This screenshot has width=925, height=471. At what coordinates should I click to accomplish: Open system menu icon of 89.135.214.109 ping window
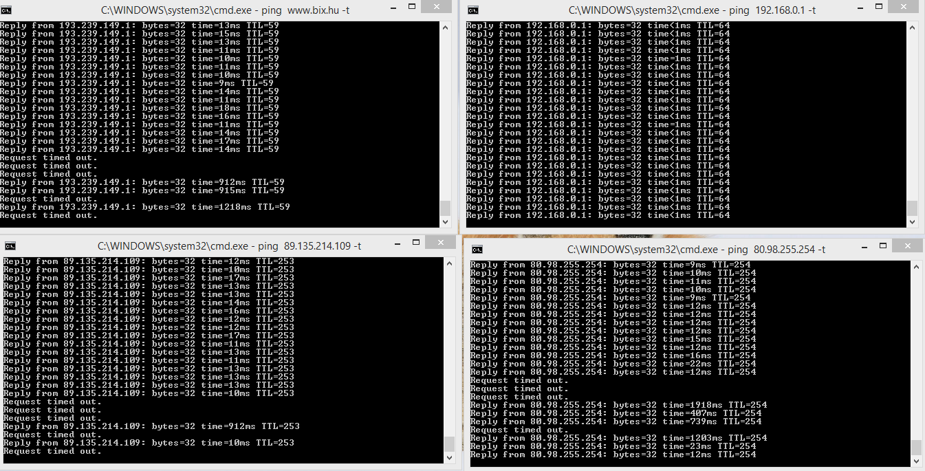click(x=10, y=246)
